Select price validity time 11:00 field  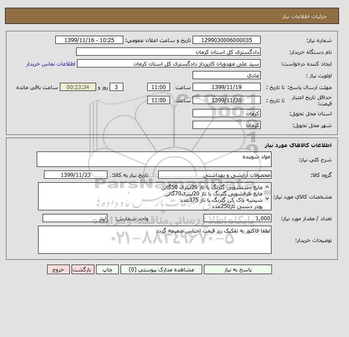[x=159, y=100]
